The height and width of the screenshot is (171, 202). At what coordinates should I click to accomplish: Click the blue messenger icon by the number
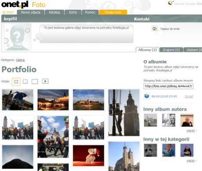(147, 96)
